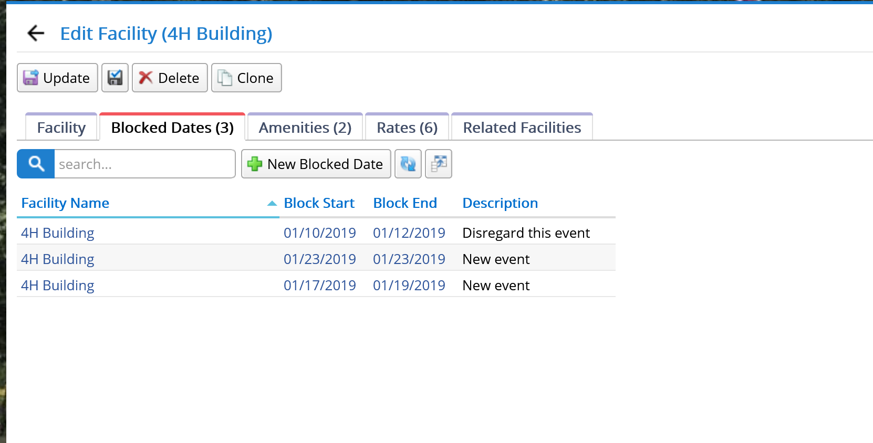Click the copy pages icon inside Clone button
This screenshot has height=443, width=873.
223,77
